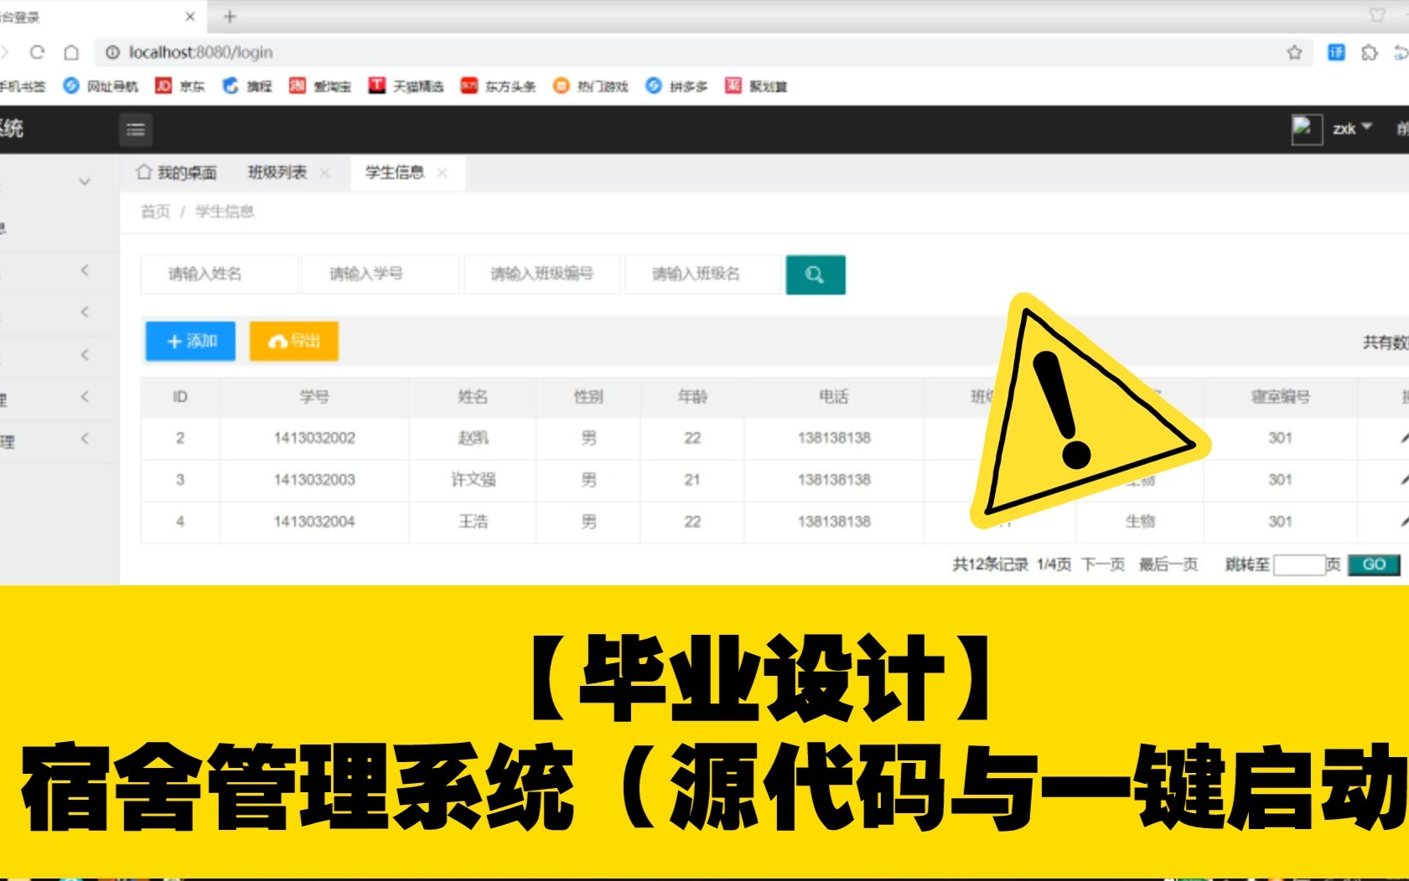Open the next page via 下一页
Viewport: 1409px width, 881px height.
click(x=1104, y=564)
